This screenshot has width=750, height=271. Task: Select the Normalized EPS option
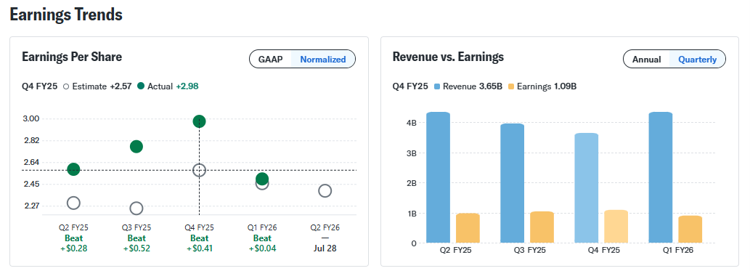[323, 60]
